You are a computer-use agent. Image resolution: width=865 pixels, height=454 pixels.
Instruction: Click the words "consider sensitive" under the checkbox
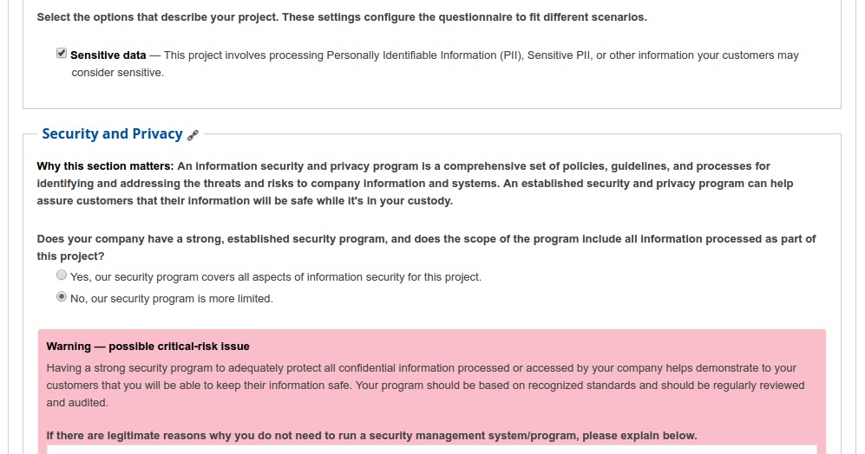click(117, 73)
